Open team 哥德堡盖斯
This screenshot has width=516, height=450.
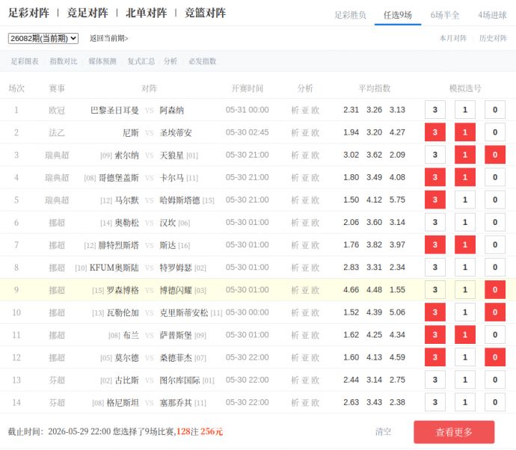point(118,178)
